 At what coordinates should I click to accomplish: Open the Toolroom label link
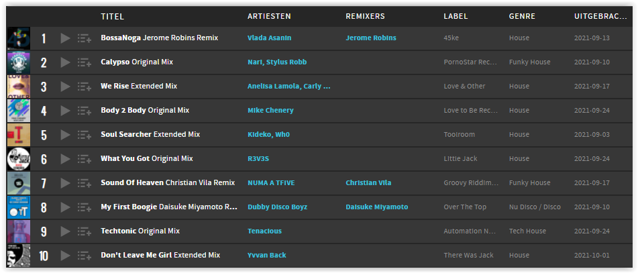click(459, 134)
